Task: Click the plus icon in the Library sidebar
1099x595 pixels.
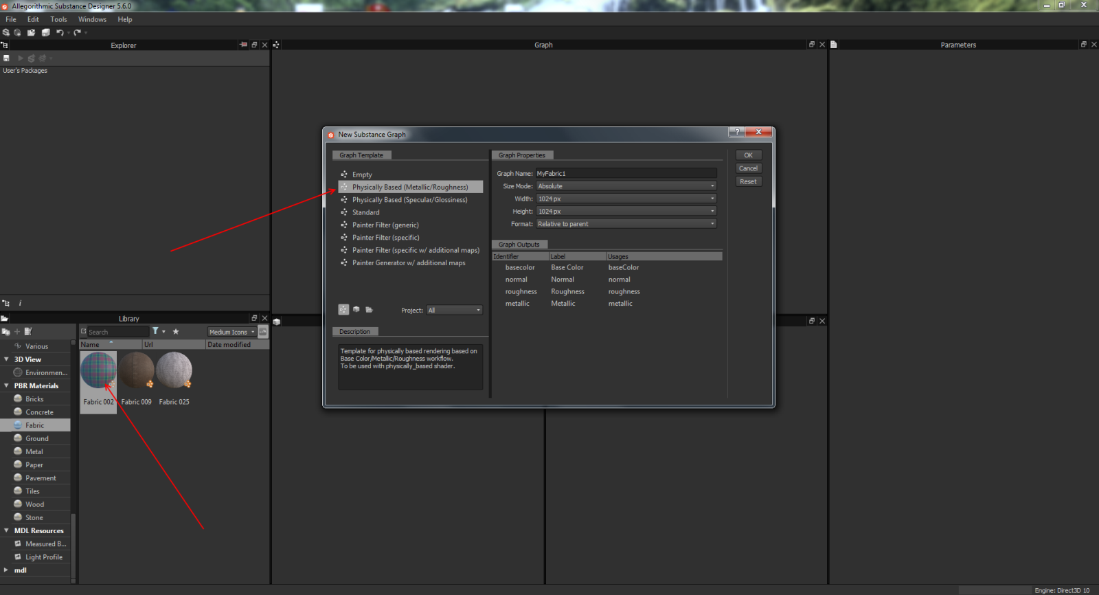Action: tap(17, 331)
